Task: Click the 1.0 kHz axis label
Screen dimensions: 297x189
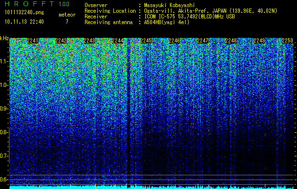Action: click(x=4, y=85)
